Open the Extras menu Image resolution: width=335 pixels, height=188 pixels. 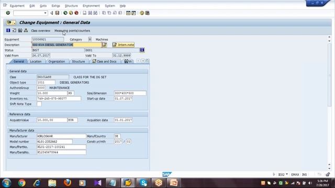click(x=56, y=6)
